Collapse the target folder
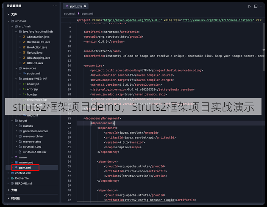This screenshot has height=207, width=267. coord(12,121)
